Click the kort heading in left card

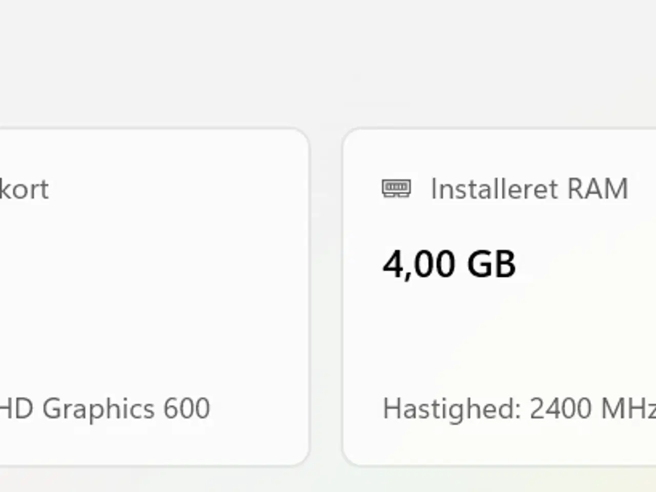point(24,189)
